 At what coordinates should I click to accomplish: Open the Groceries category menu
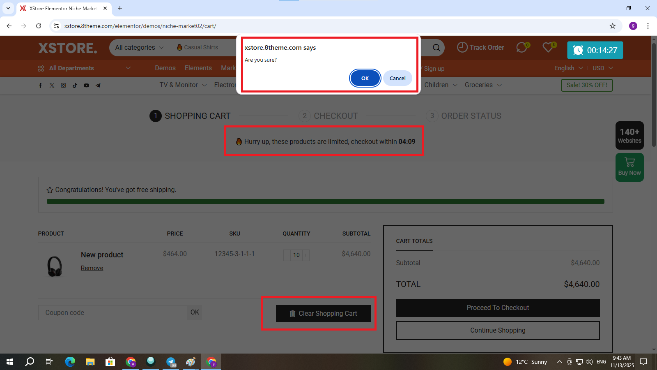click(483, 85)
